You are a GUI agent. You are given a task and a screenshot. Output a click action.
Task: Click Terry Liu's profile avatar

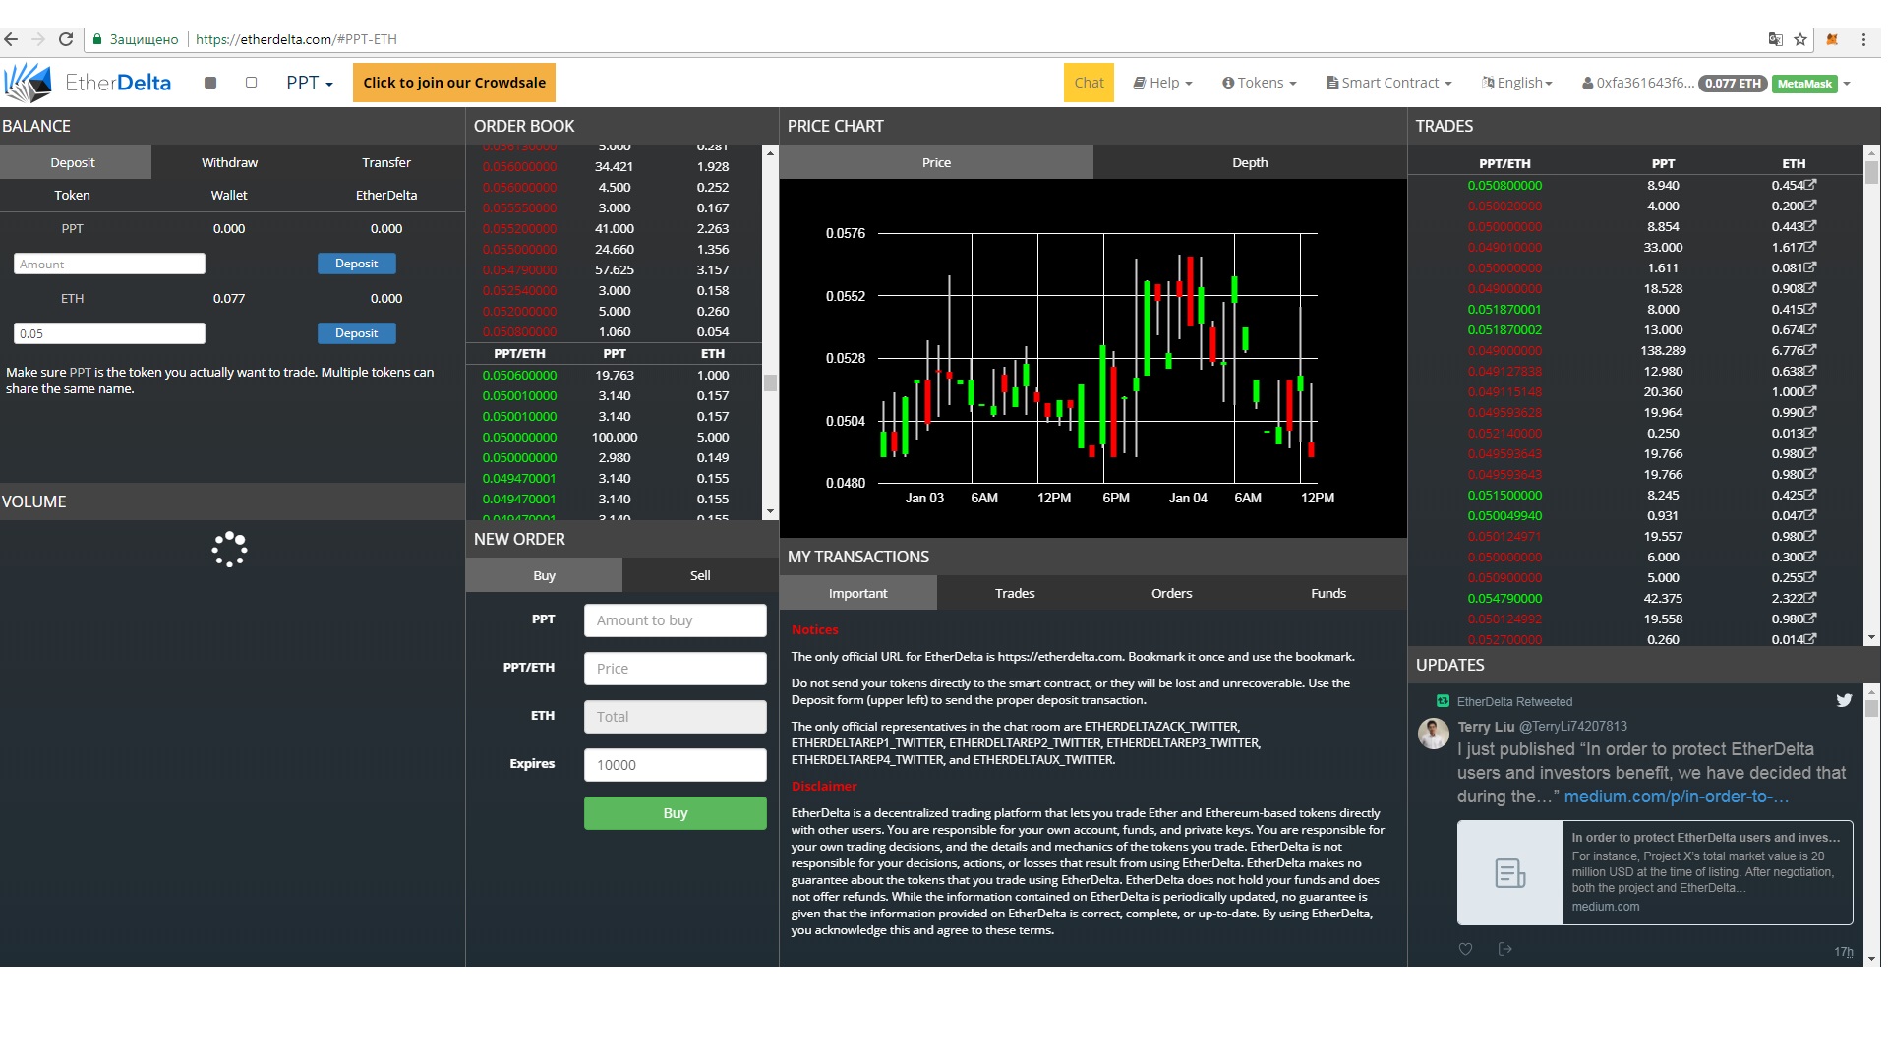(1433, 734)
